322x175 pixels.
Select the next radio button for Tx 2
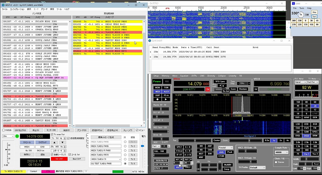(125, 146)
